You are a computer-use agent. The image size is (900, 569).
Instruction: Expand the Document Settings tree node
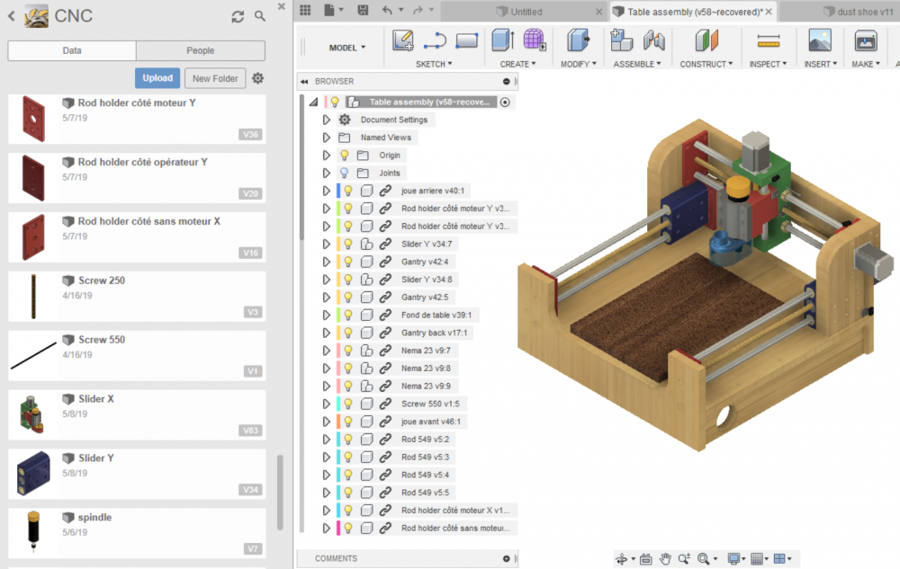pyautogui.click(x=327, y=120)
